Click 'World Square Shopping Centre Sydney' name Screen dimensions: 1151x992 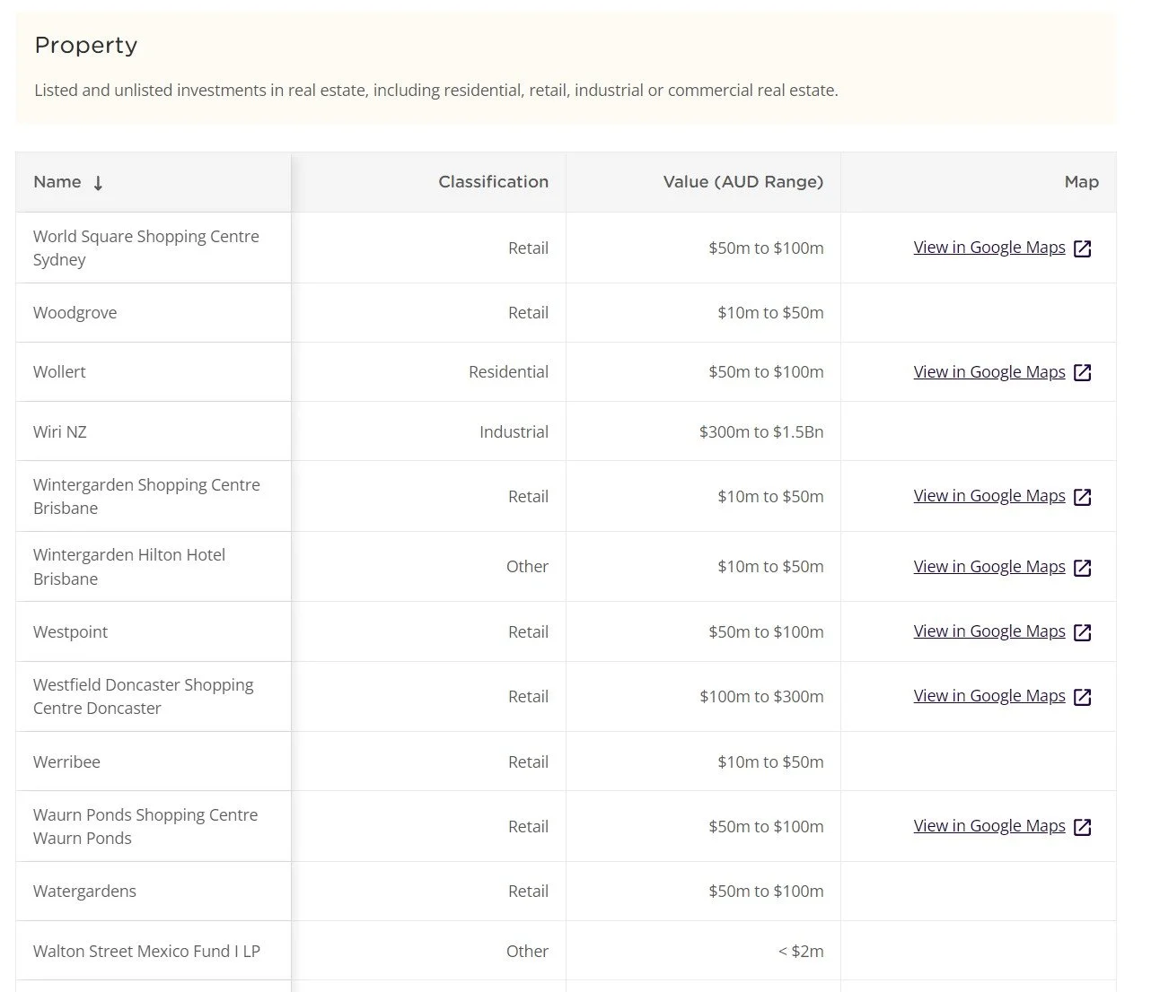point(146,248)
